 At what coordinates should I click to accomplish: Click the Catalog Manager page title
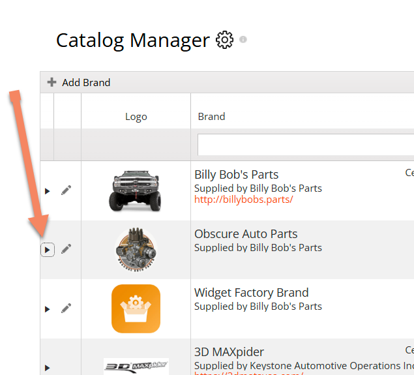[x=133, y=40]
